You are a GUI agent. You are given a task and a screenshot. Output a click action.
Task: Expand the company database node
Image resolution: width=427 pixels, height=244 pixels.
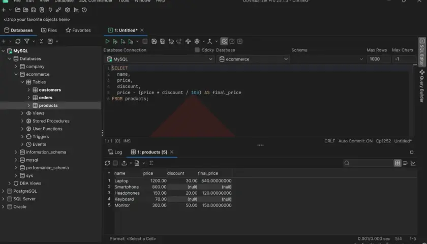[x=16, y=67]
